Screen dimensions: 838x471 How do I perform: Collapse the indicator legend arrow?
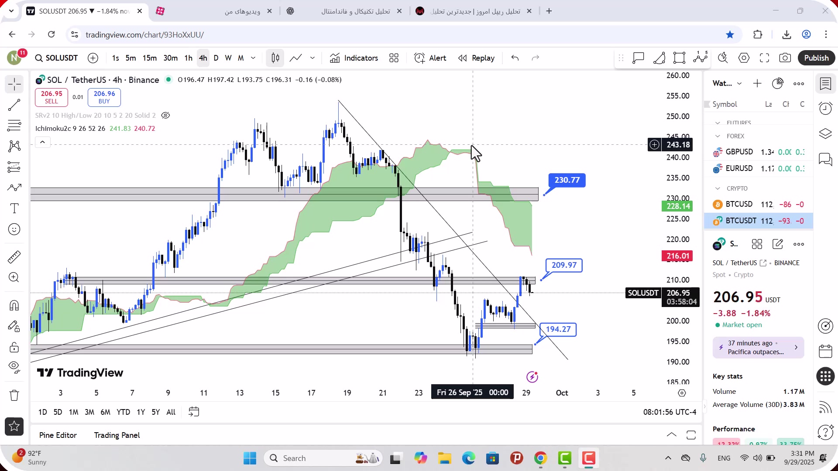[42, 142]
